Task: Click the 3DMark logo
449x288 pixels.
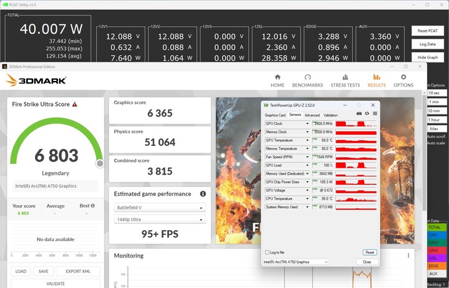Action: click(36, 80)
